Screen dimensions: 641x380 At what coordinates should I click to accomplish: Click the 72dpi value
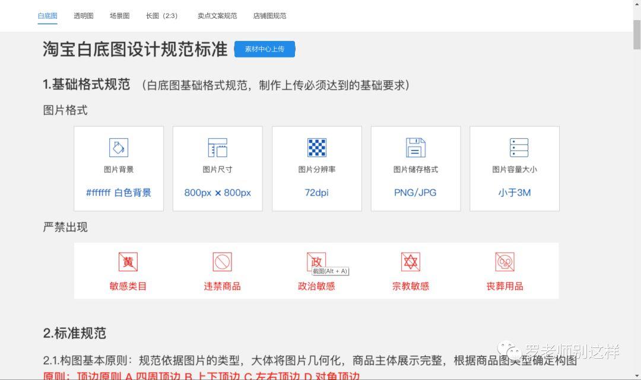click(x=316, y=193)
